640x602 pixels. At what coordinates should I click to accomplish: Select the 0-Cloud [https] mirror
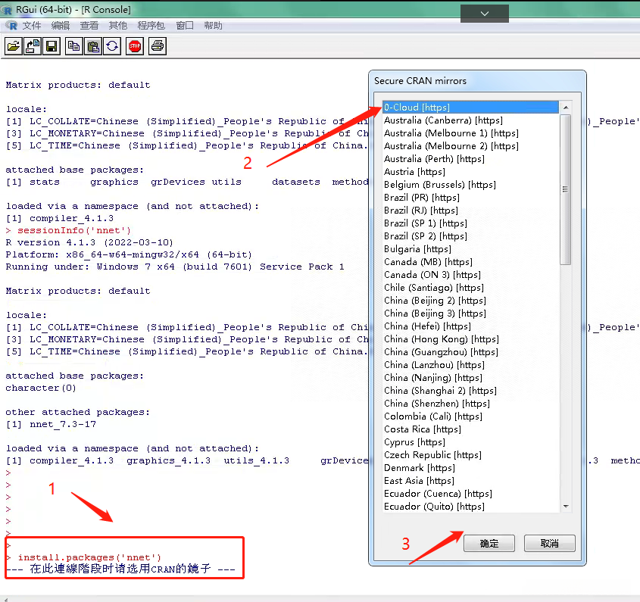click(470, 108)
